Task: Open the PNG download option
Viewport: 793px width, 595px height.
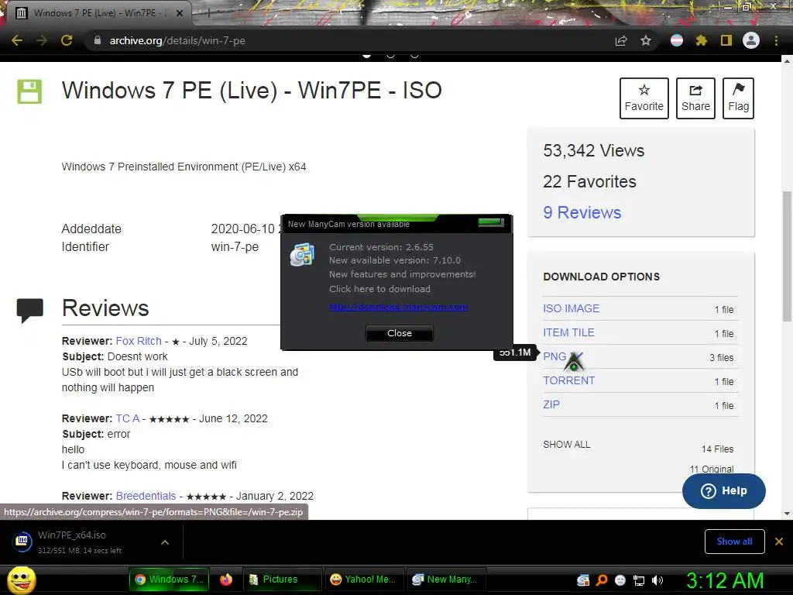Action: click(554, 356)
